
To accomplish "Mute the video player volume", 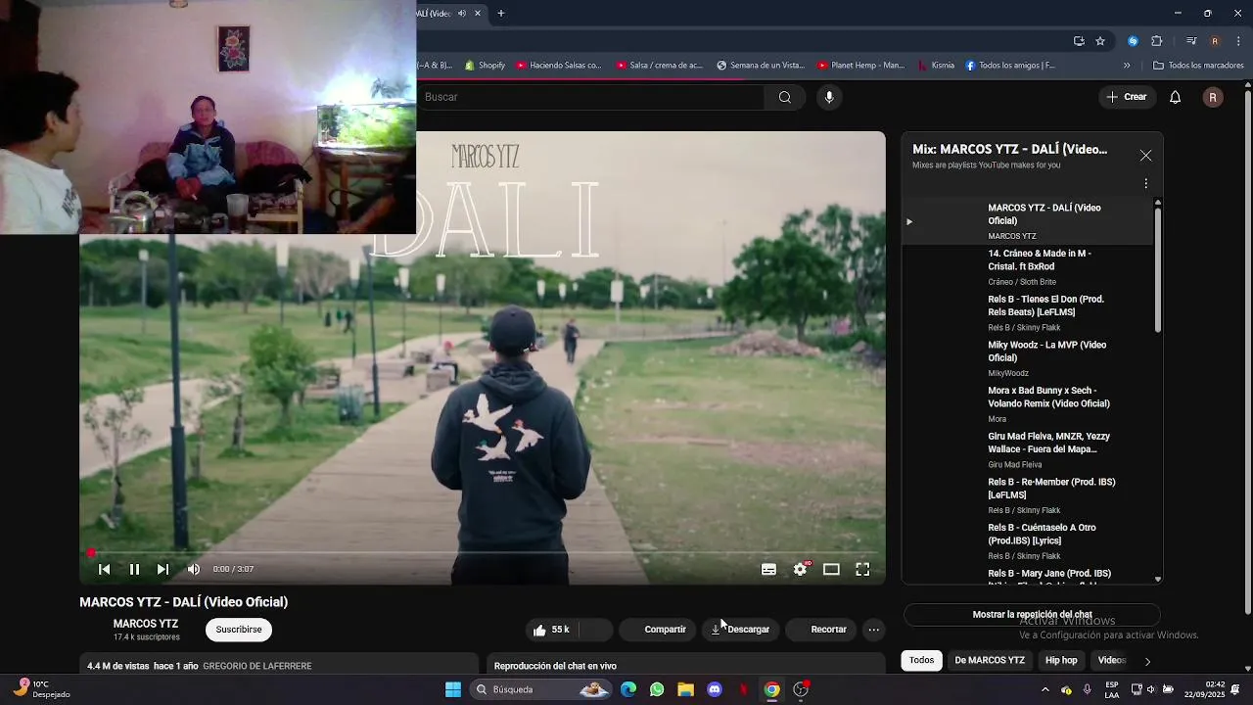I will click(194, 569).
